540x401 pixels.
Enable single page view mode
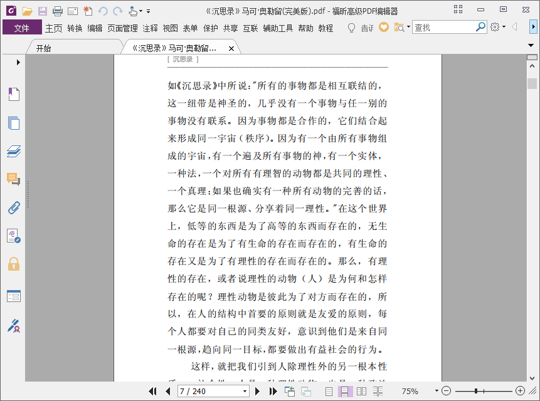point(329,391)
